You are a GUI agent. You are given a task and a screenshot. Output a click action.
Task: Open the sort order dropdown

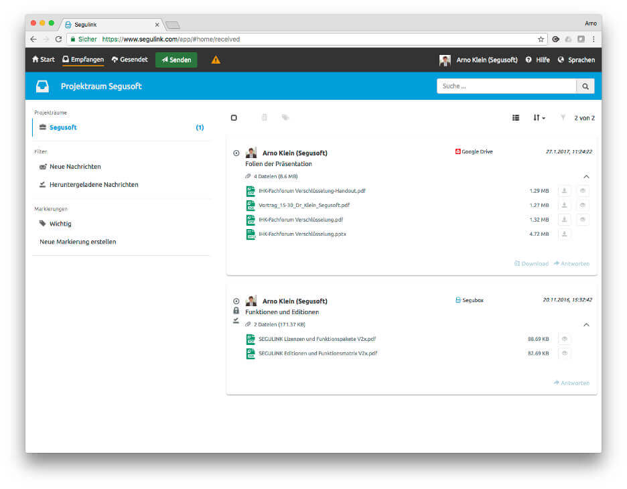click(x=539, y=117)
